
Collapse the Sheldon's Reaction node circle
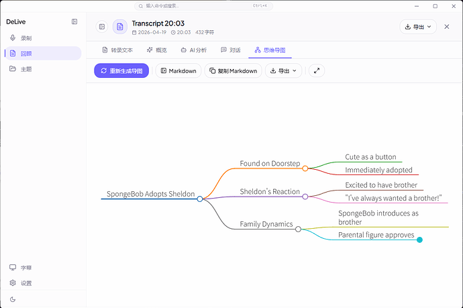305,197
